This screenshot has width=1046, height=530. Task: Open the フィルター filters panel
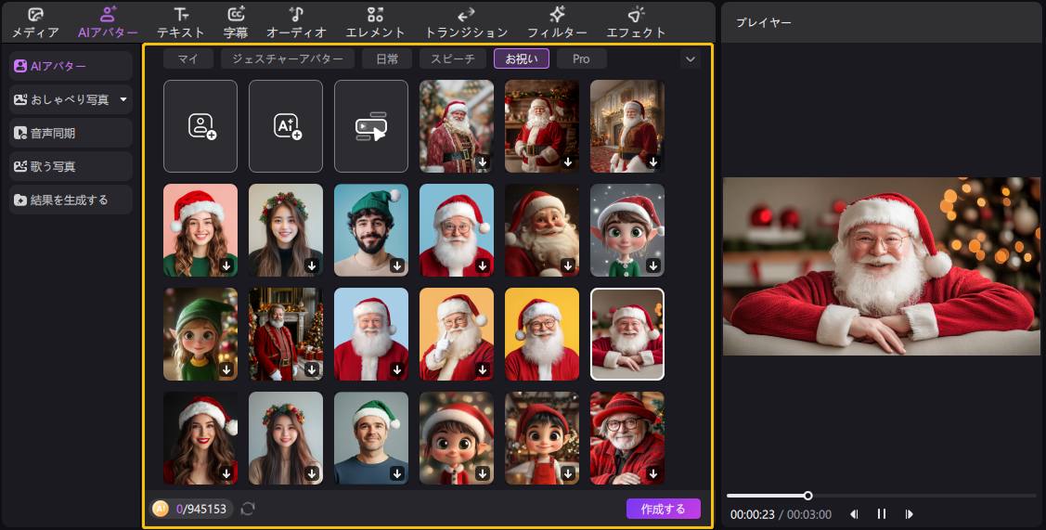pos(557,22)
